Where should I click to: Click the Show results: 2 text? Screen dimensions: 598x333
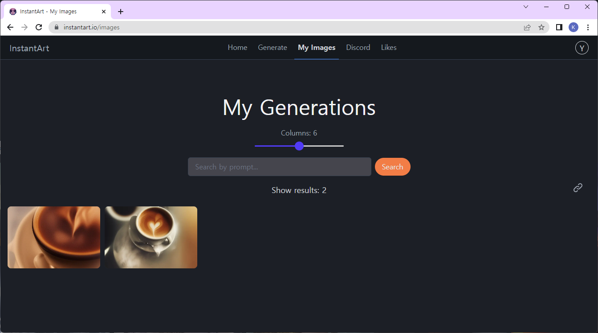point(299,190)
